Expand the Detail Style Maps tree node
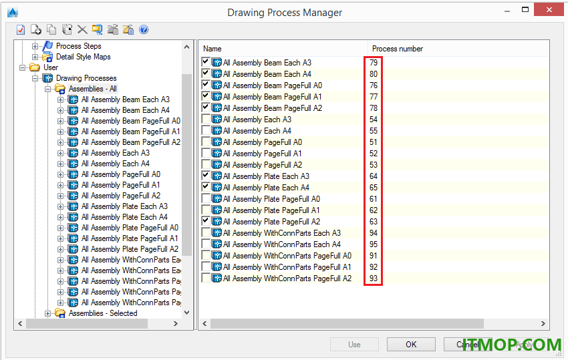This screenshot has width=568, height=360. [x=35, y=57]
